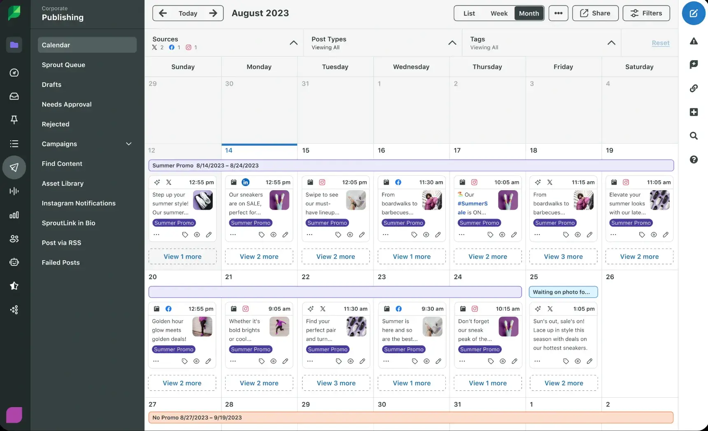
Task: Click the plus square icon in right rail
Action: (694, 112)
